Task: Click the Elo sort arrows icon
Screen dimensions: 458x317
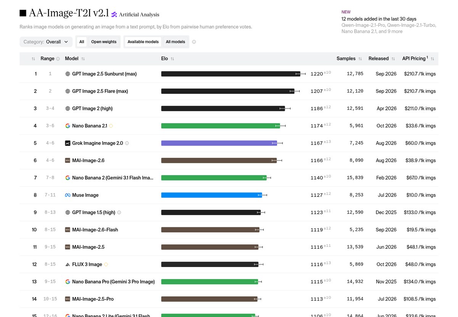Action: point(173,59)
